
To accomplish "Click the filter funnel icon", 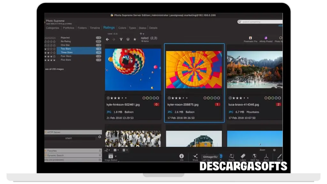I will [121, 39].
